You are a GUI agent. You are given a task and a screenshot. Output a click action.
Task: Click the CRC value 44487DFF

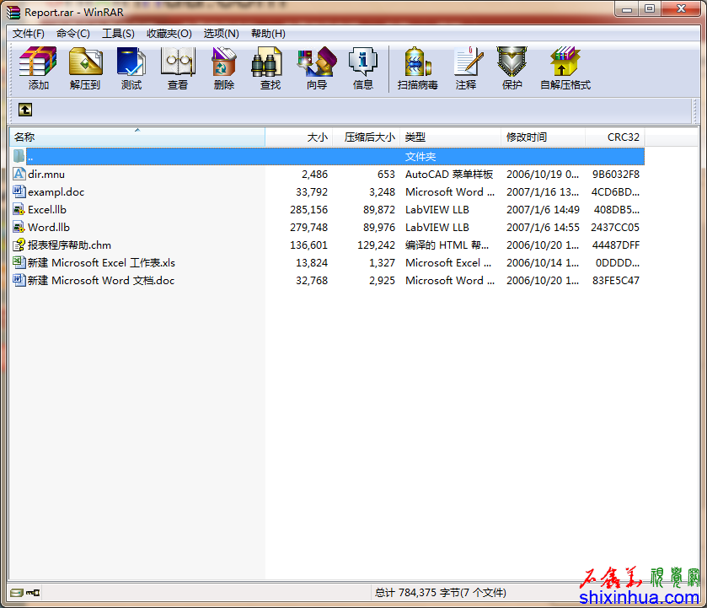(615, 245)
